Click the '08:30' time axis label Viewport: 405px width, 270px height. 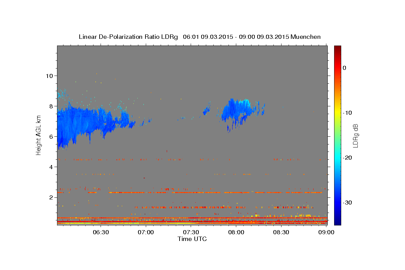(281, 232)
